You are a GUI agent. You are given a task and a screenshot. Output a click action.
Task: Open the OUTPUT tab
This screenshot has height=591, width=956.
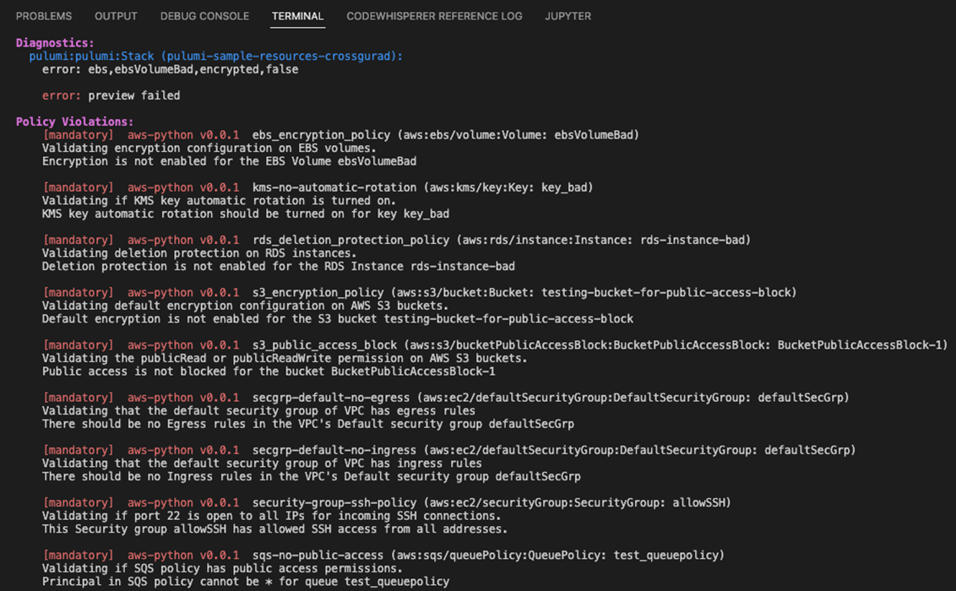click(x=116, y=16)
